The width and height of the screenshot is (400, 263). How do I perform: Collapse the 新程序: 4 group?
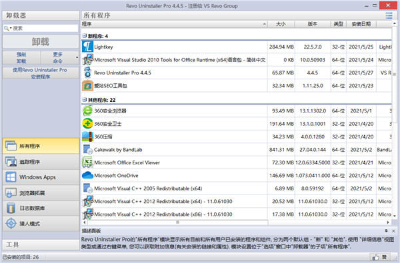[x=84, y=36]
